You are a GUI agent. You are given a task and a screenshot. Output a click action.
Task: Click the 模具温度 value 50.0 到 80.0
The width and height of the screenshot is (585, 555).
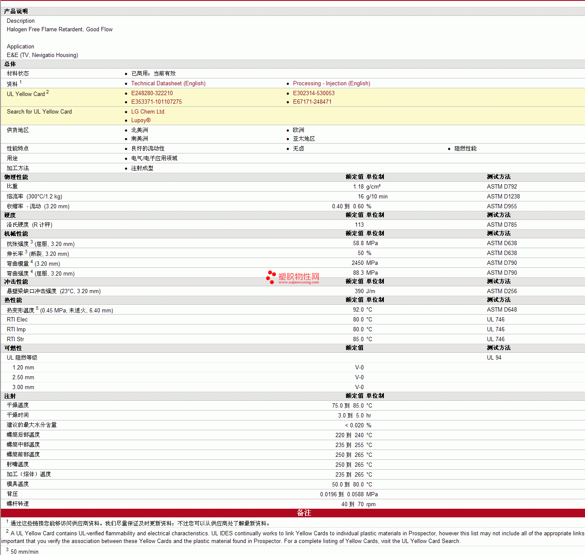click(348, 485)
